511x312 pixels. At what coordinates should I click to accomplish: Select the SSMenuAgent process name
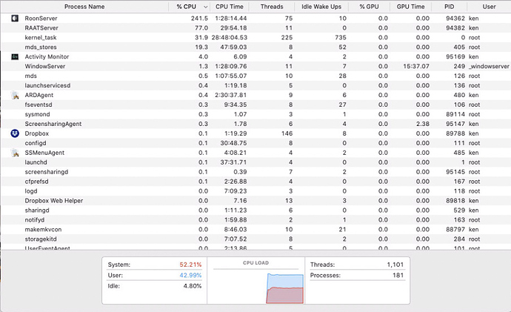point(44,153)
